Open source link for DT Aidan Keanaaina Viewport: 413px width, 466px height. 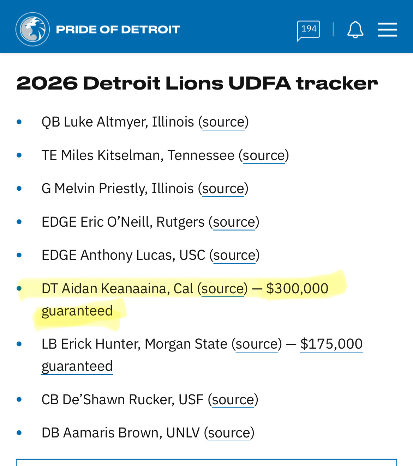222,289
